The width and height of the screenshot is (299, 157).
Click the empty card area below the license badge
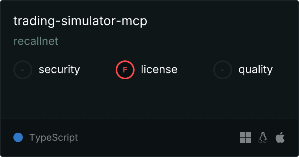[x=125, y=99]
